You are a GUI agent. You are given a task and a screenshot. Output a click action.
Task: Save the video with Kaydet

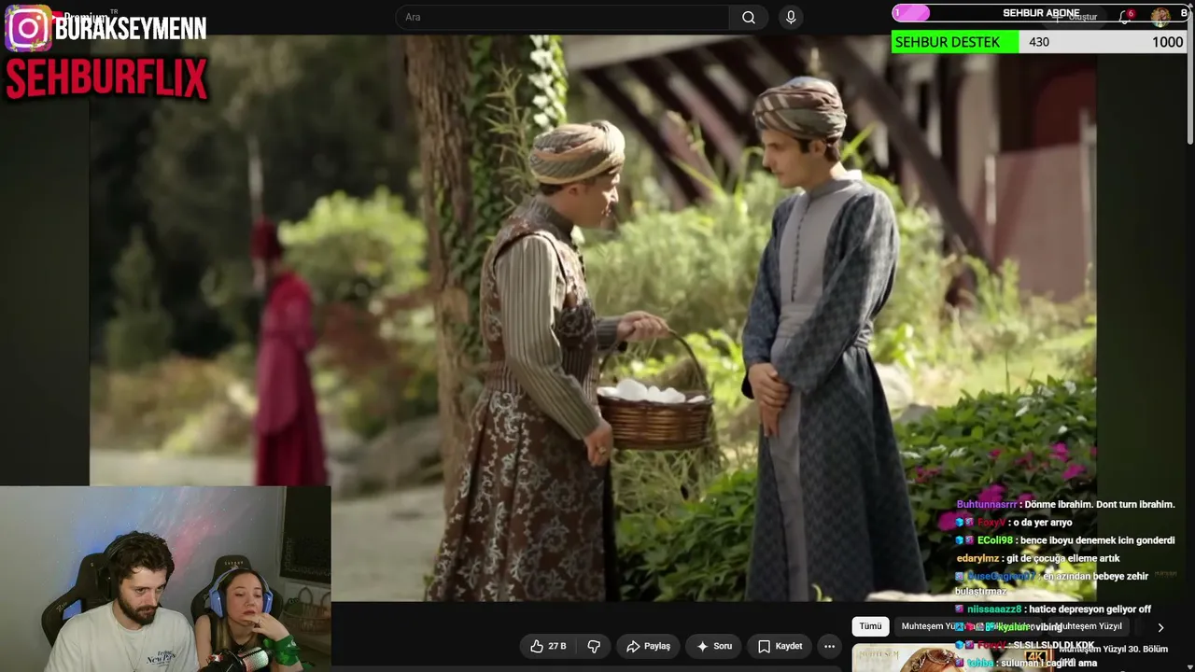click(780, 646)
